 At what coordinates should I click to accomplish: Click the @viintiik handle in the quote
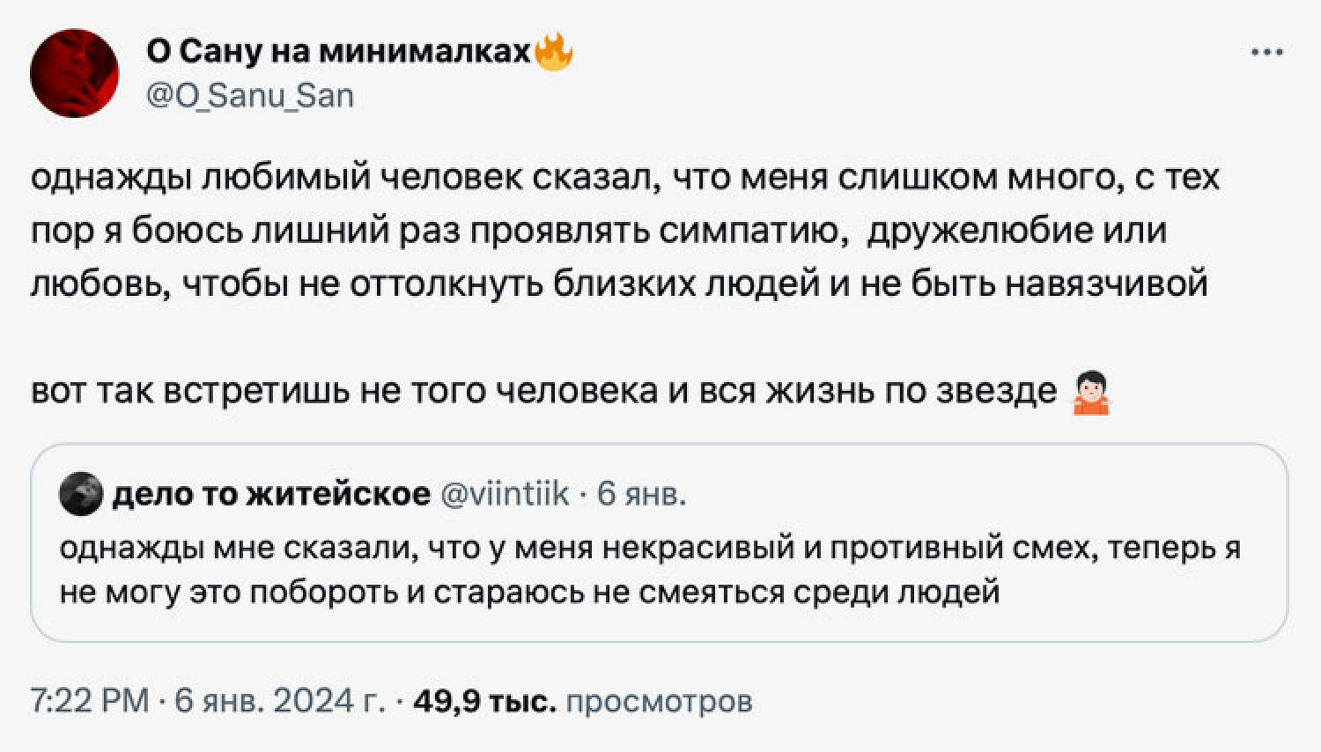pos(504,494)
